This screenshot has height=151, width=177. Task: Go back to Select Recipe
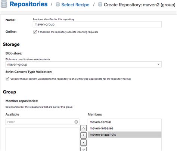(75, 5)
